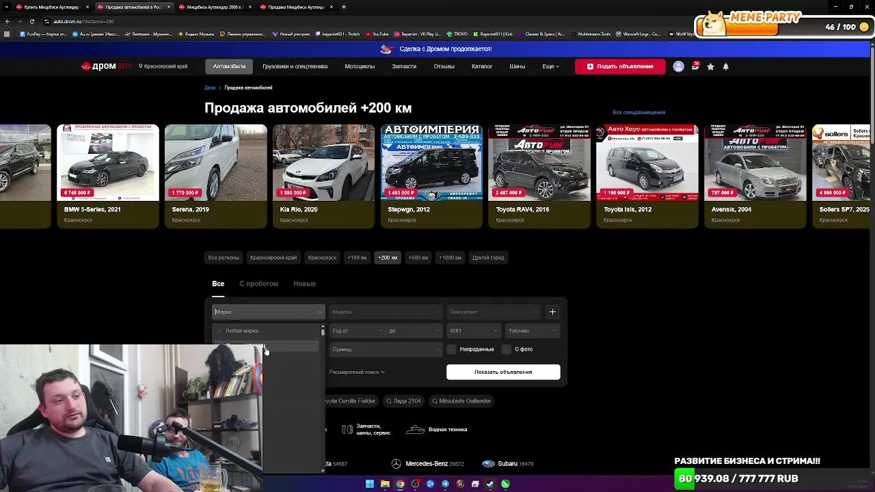Click the plus icon to add another model
Screen dimensions: 875x492
(x=552, y=312)
